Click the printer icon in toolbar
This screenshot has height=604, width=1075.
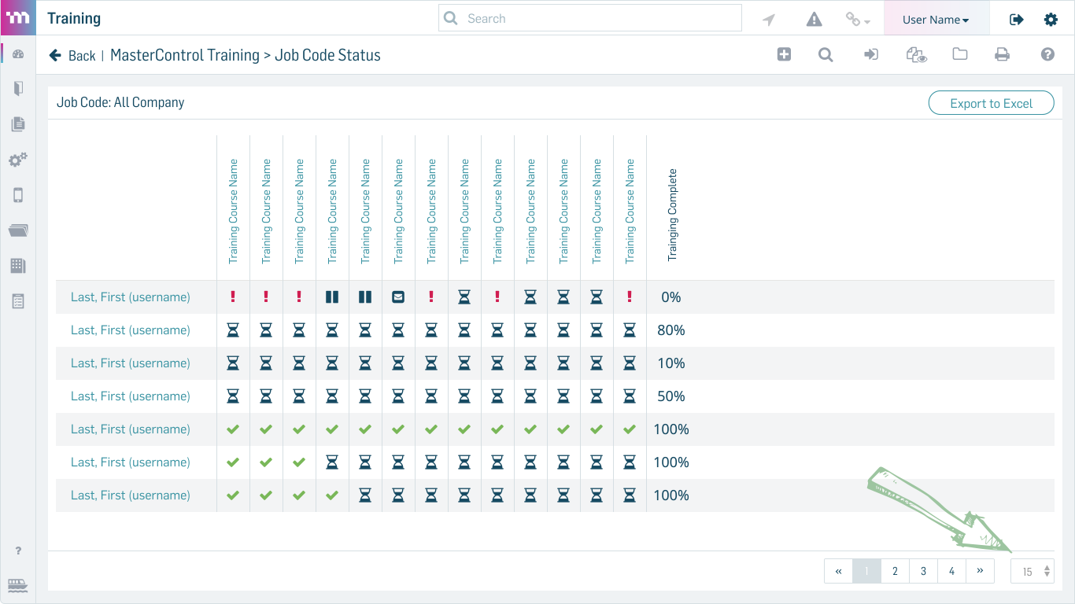pyautogui.click(x=1002, y=54)
